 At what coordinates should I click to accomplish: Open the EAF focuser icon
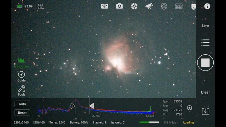[179, 6]
